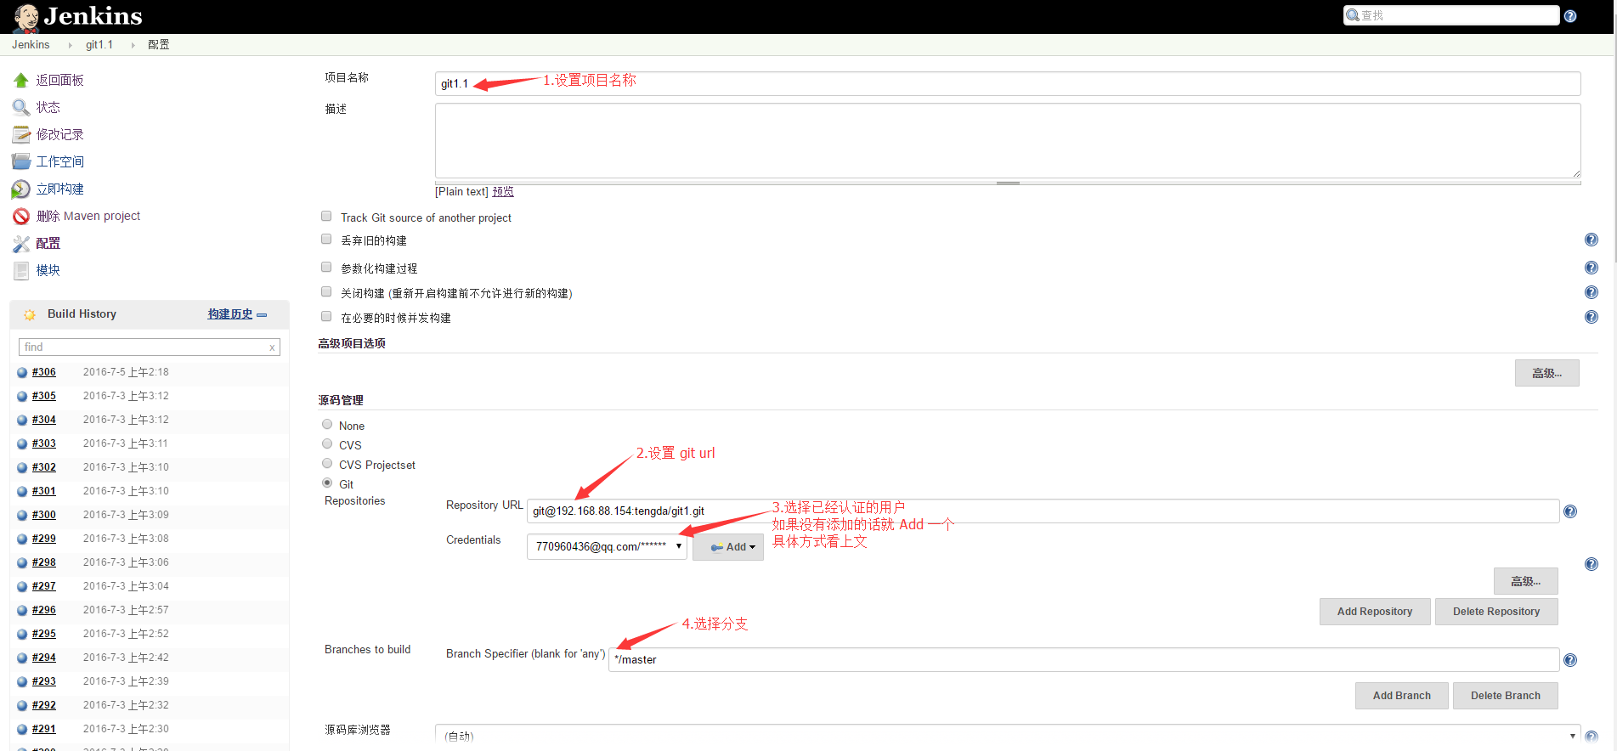
Task: Click the document 模块 icon
Action: [x=21, y=270]
